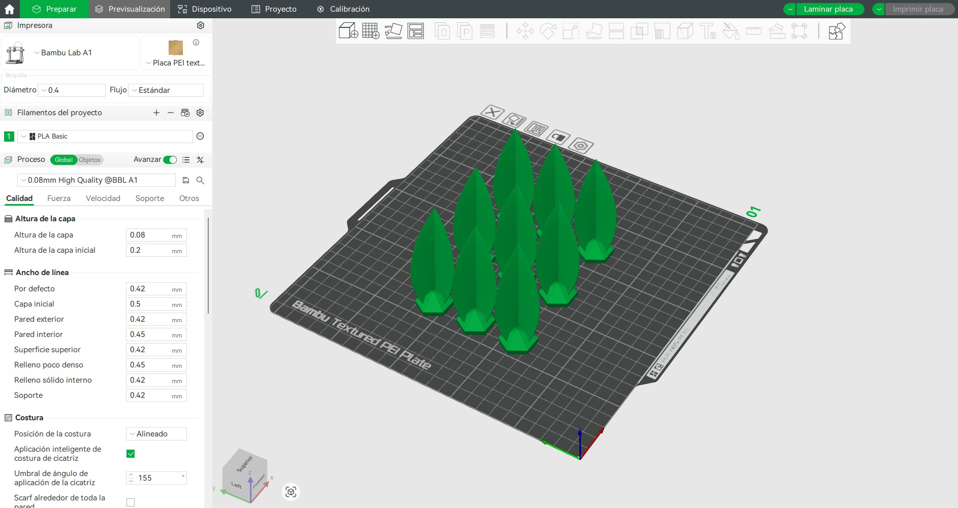Screen dimensions: 958x508
Task: Select the Assemble tool icon
Action: coord(777,31)
